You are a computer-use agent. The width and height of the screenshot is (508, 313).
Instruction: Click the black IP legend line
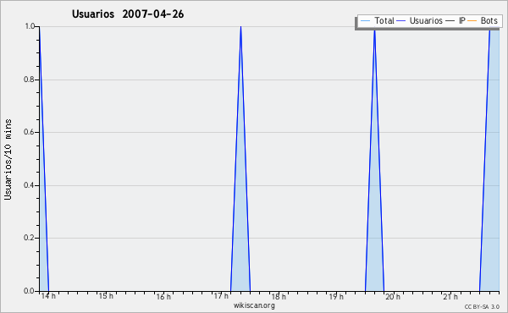450,21
